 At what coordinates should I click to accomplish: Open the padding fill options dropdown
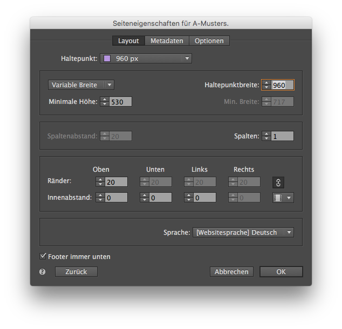pyautogui.click(x=283, y=198)
